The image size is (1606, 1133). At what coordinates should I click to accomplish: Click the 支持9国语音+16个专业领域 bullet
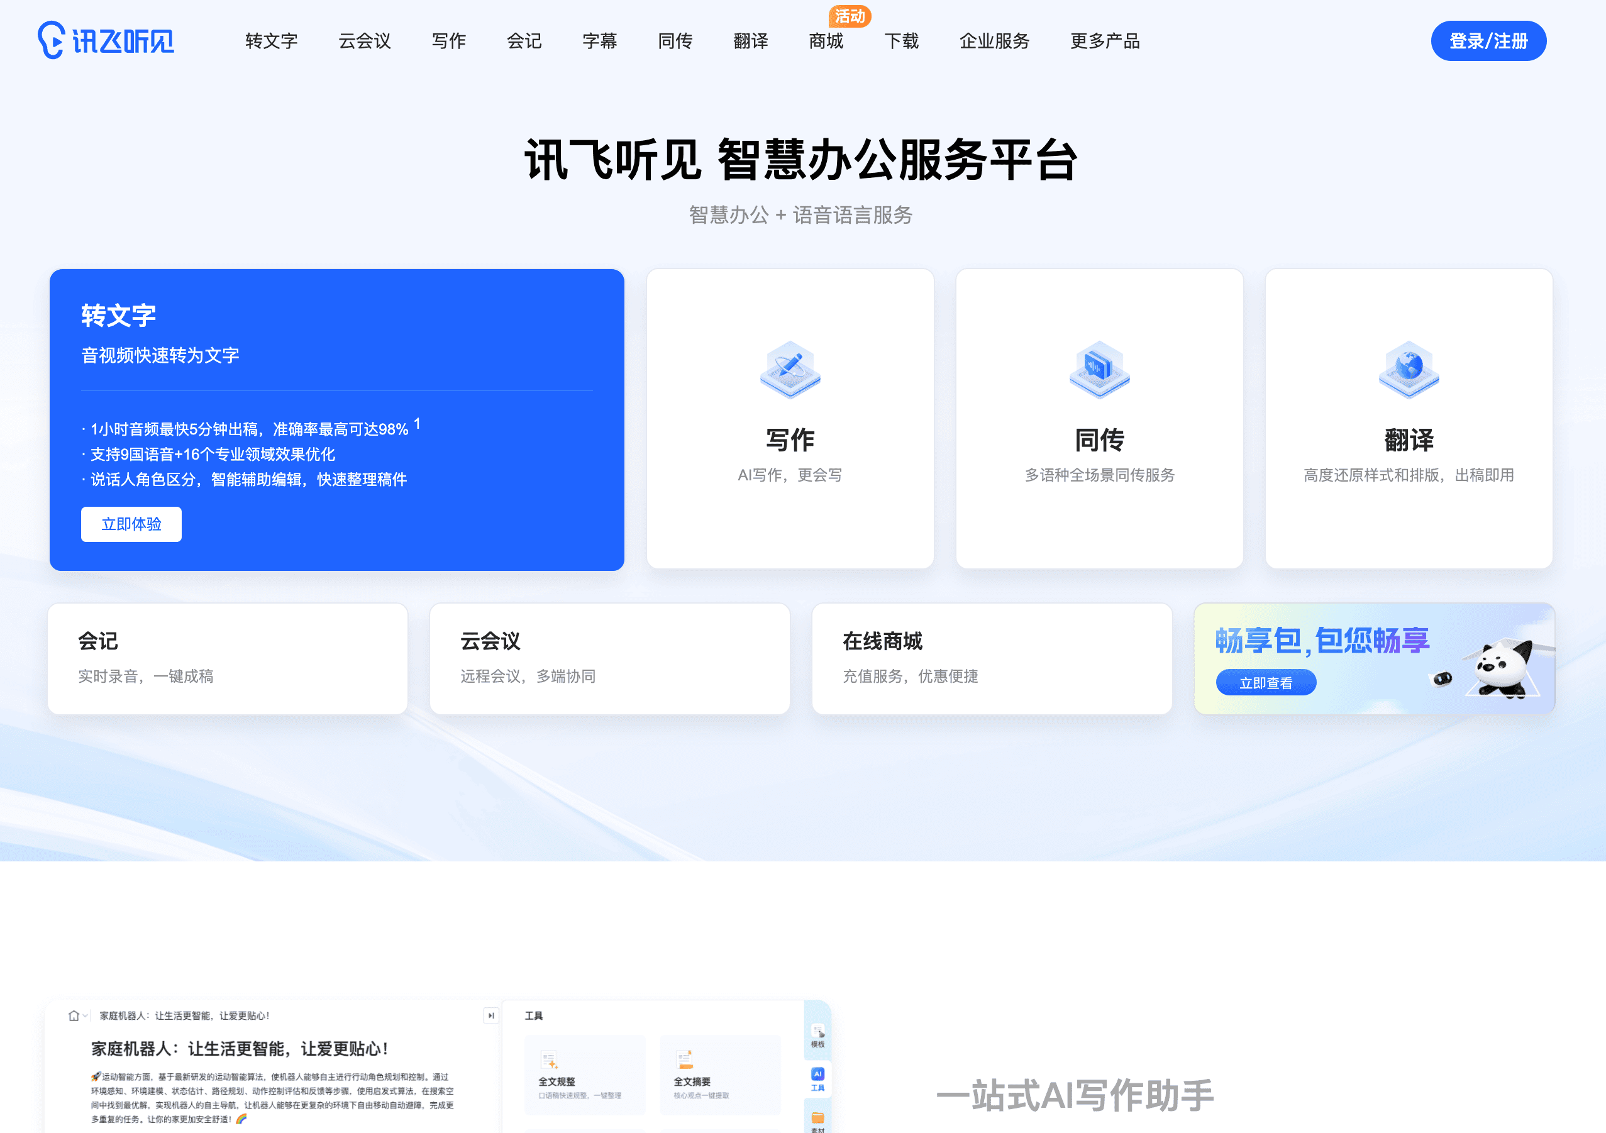(208, 455)
